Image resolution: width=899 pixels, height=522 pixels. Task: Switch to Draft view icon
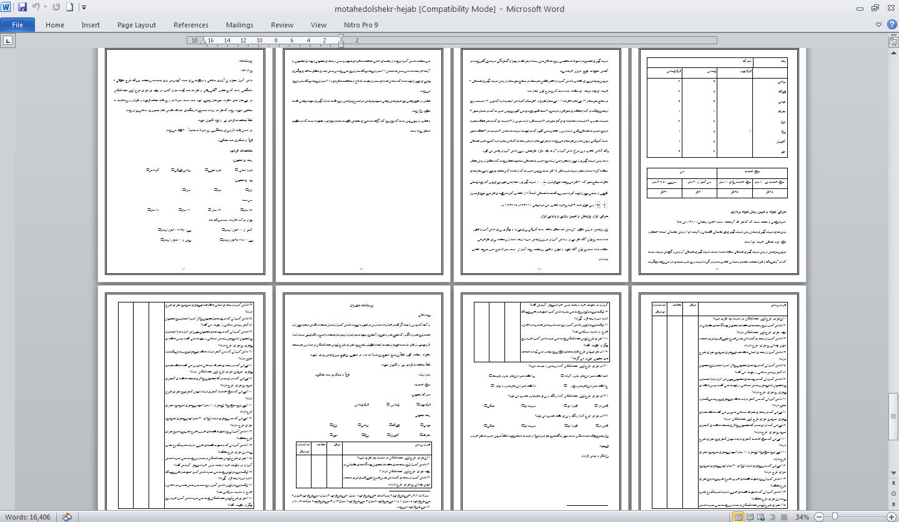point(783,517)
